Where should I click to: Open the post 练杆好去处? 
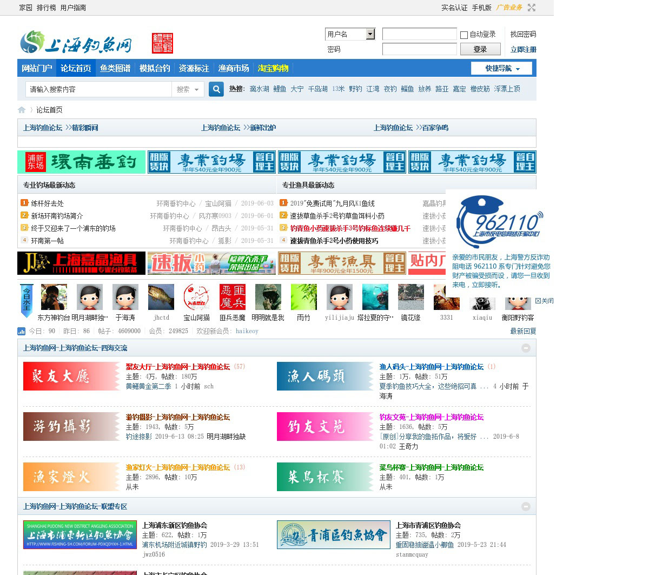click(48, 203)
